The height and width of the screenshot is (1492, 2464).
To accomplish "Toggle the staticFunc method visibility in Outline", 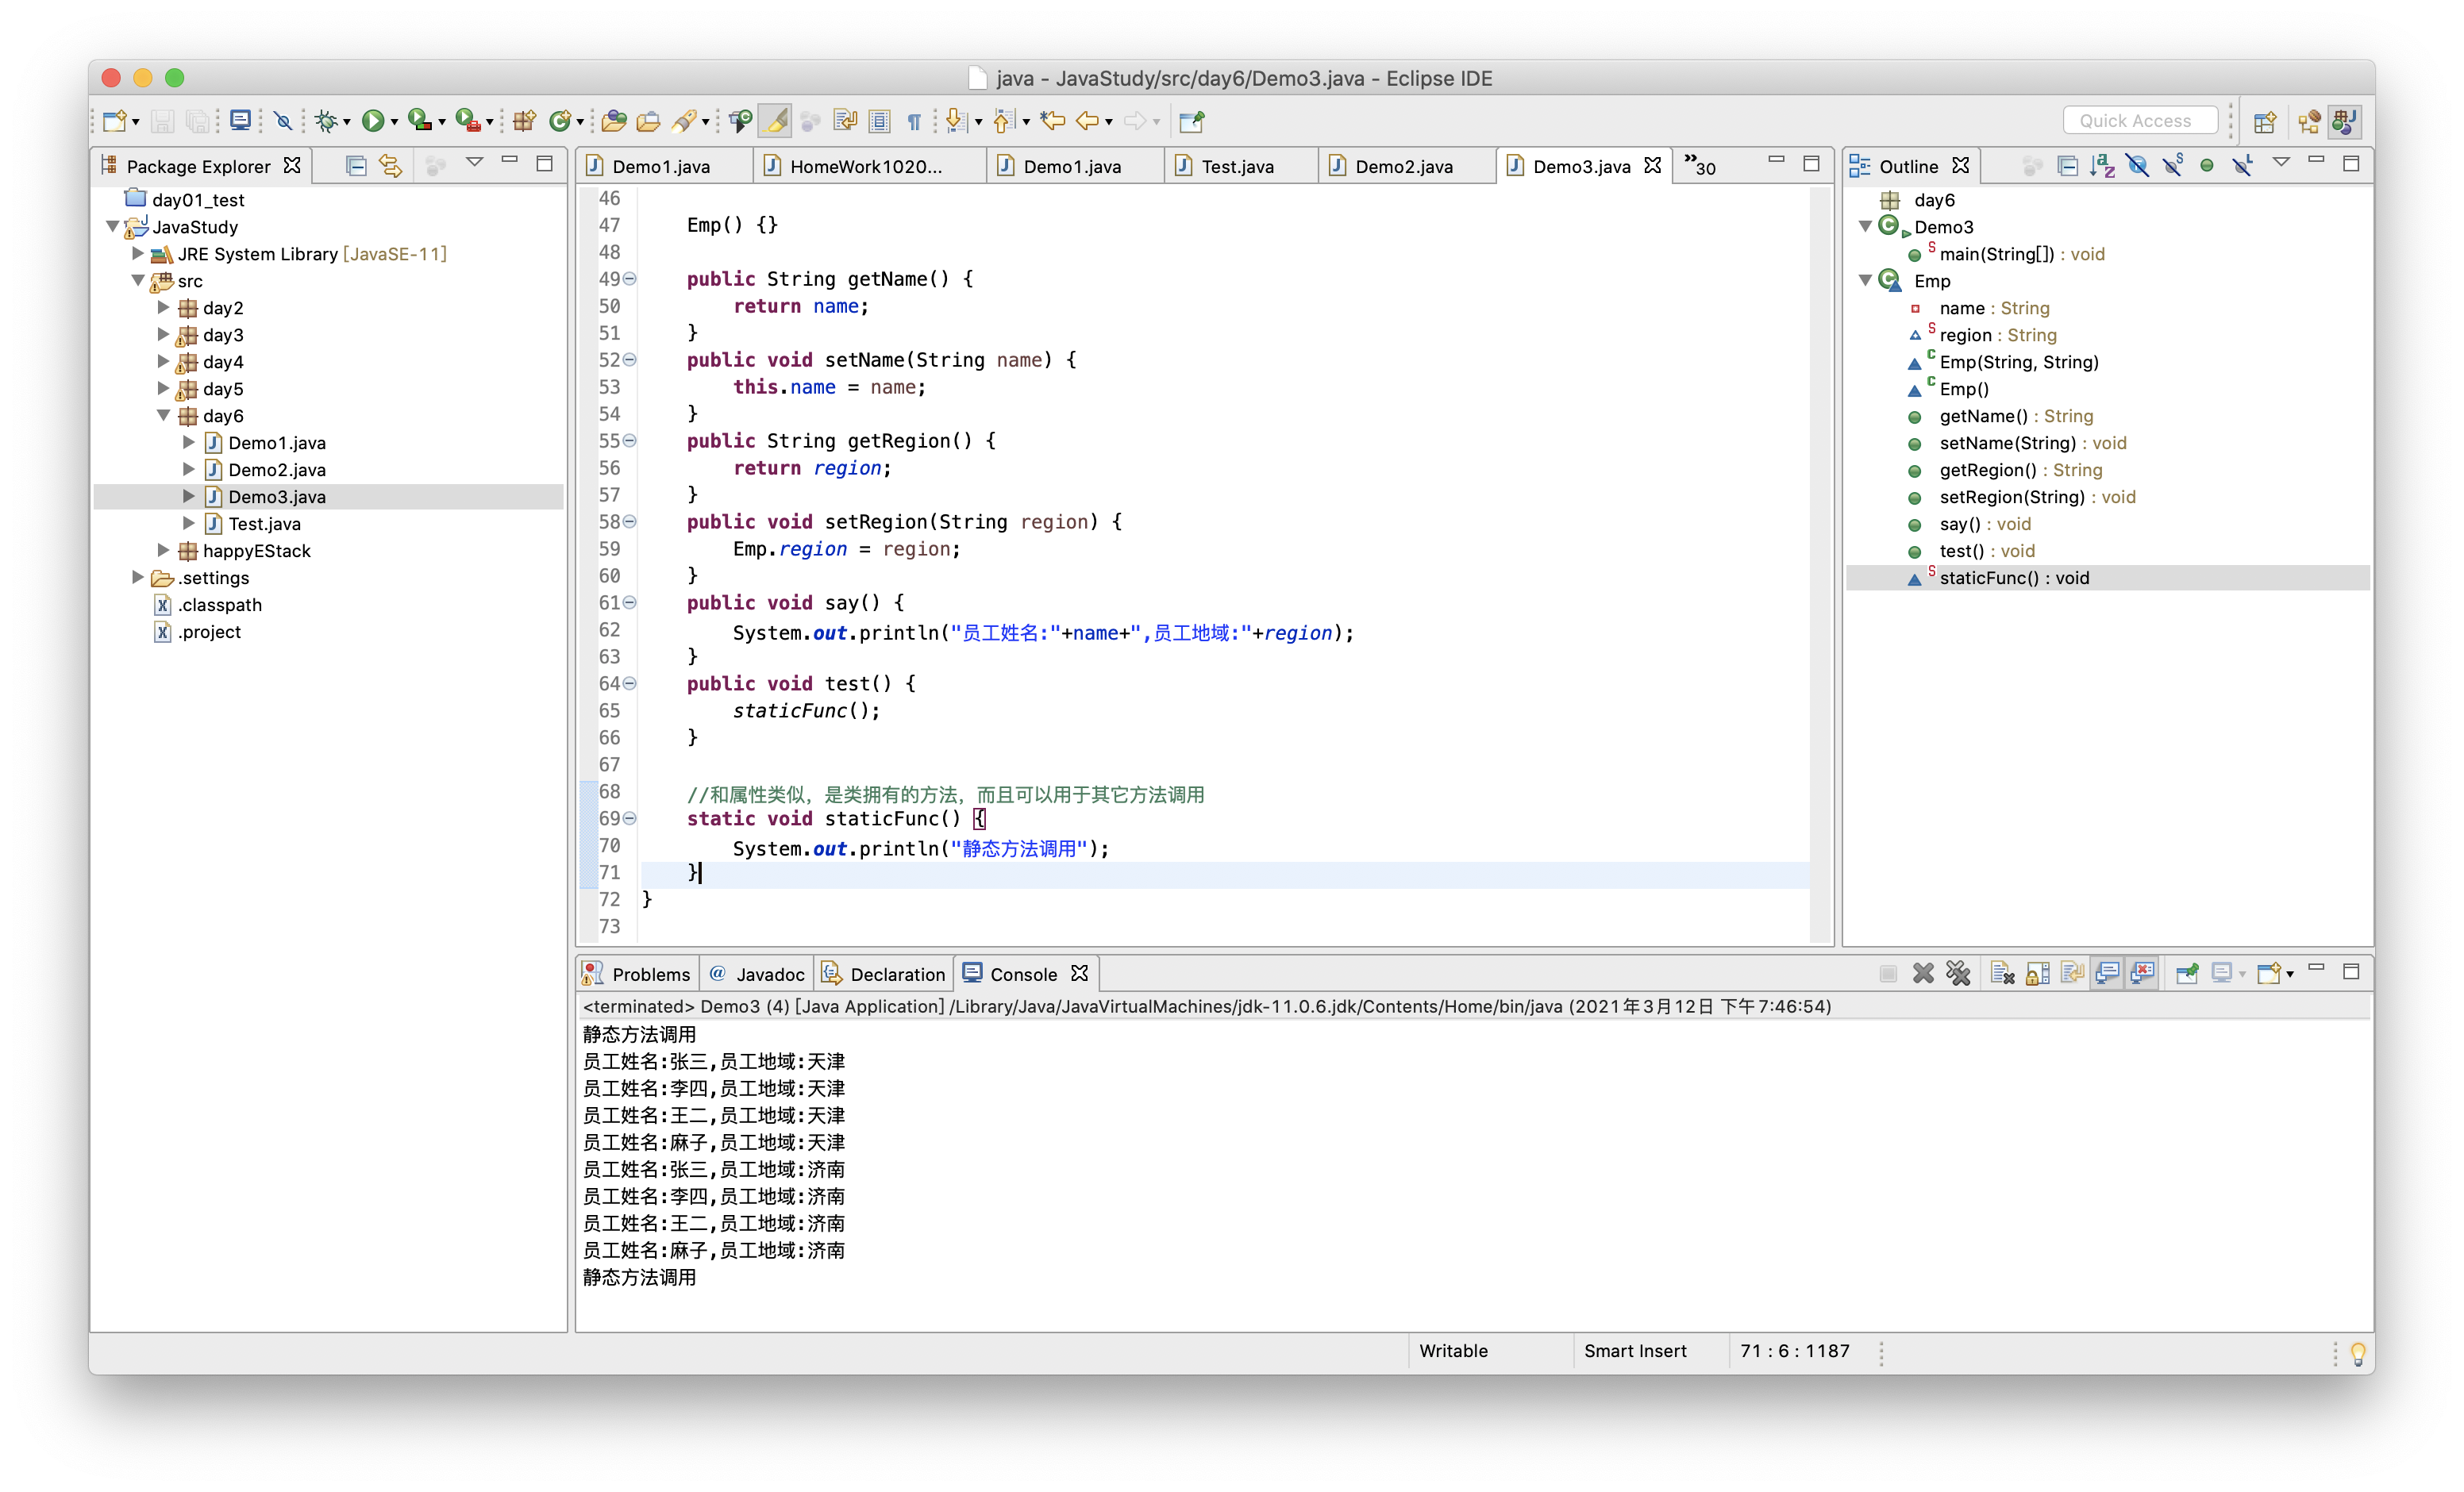I will pyautogui.click(x=2022, y=577).
